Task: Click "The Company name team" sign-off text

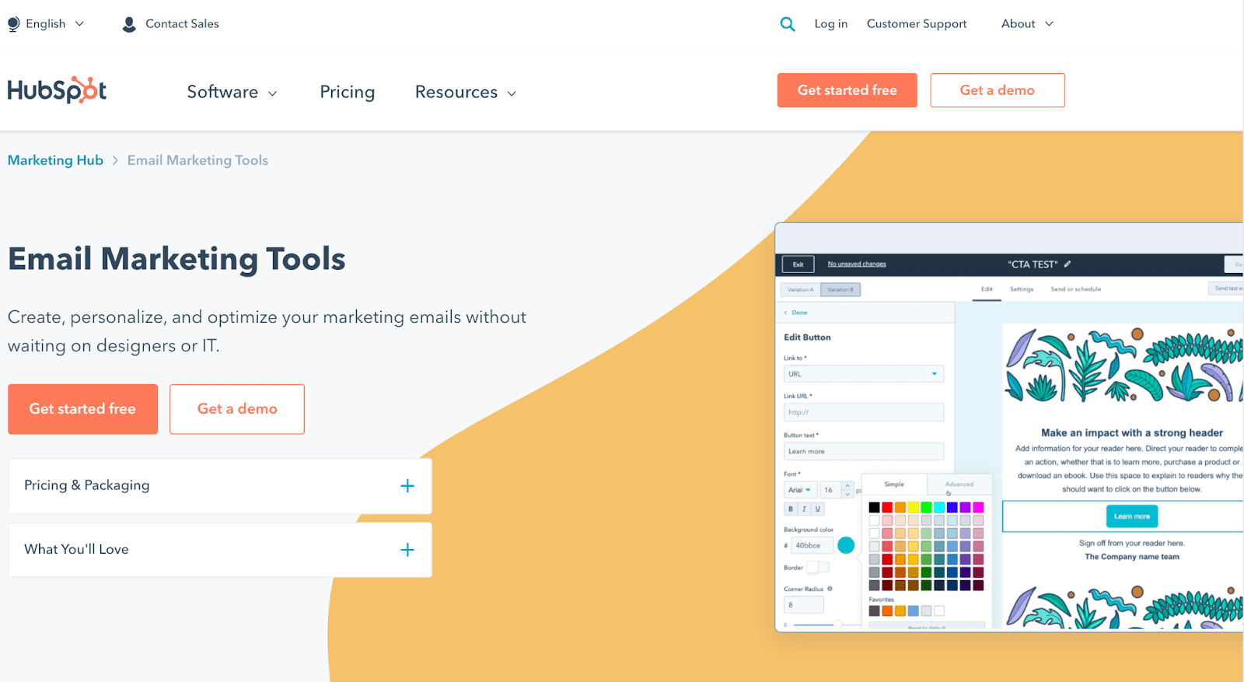Action: pyautogui.click(x=1132, y=557)
